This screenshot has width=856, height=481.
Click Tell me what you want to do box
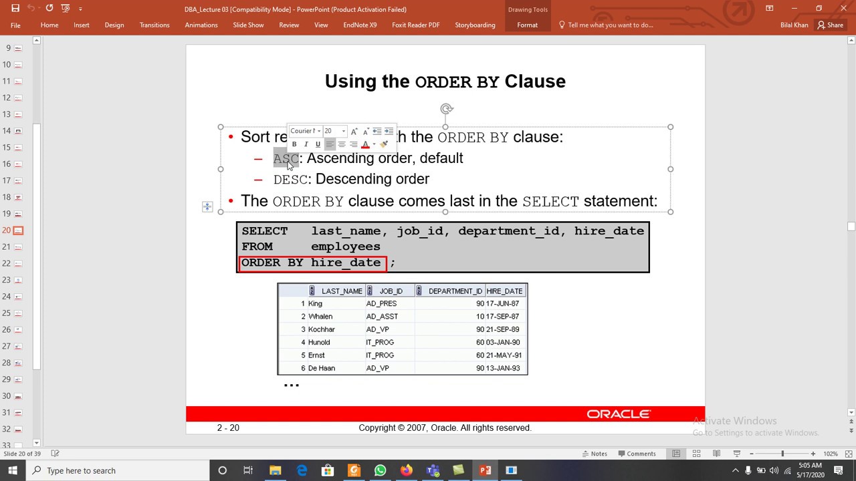pos(606,25)
